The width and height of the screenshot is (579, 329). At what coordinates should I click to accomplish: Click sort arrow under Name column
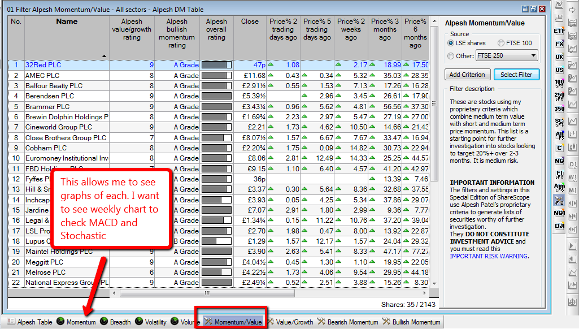coord(104,56)
